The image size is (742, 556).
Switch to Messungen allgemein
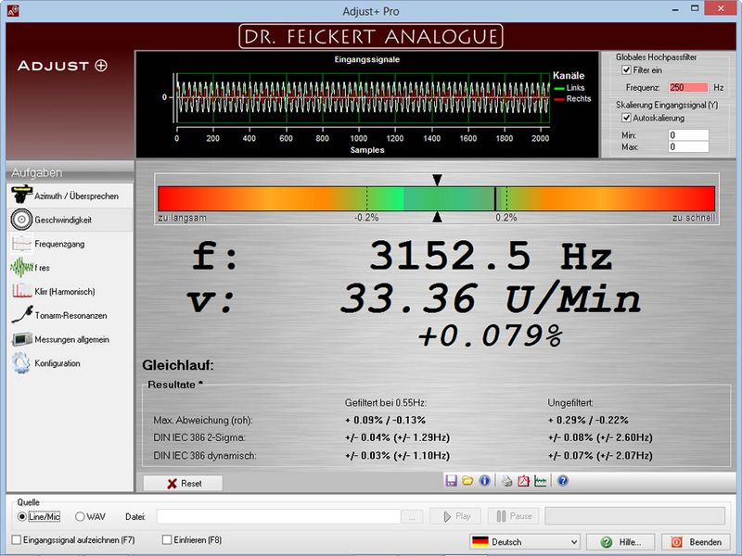[x=70, y=339]
